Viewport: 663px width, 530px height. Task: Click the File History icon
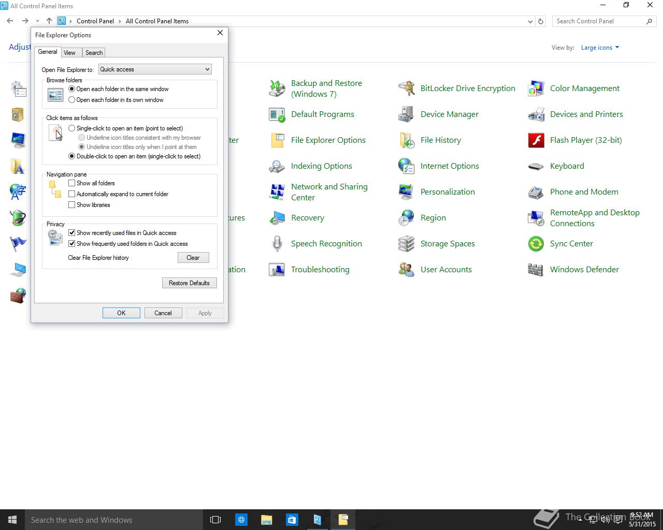point(407,140)
